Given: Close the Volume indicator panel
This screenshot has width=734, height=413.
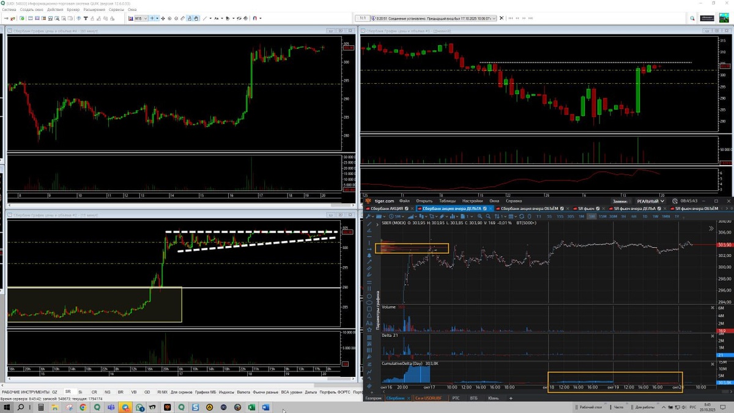Looking at the screenshot, I should point(712,307).
